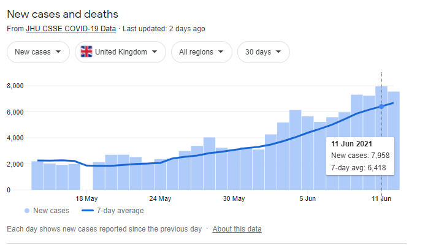Open the New cases metric dropdown
The image size is (428, 245).
point(37,52)
